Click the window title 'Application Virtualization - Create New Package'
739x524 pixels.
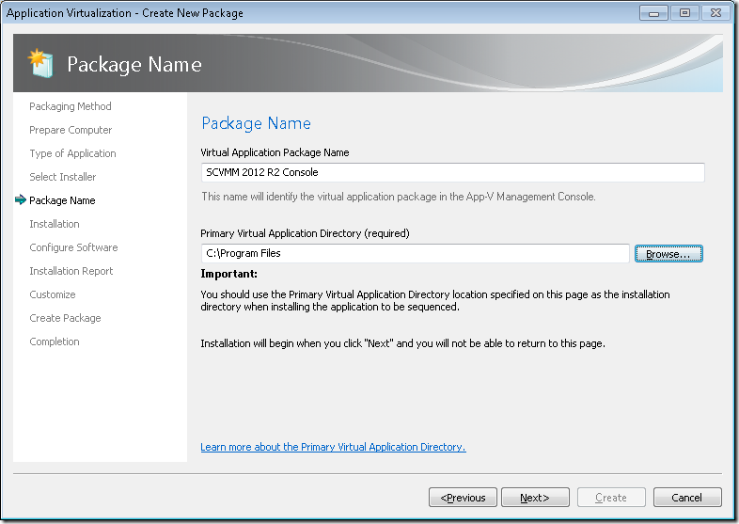pos(125,13)
